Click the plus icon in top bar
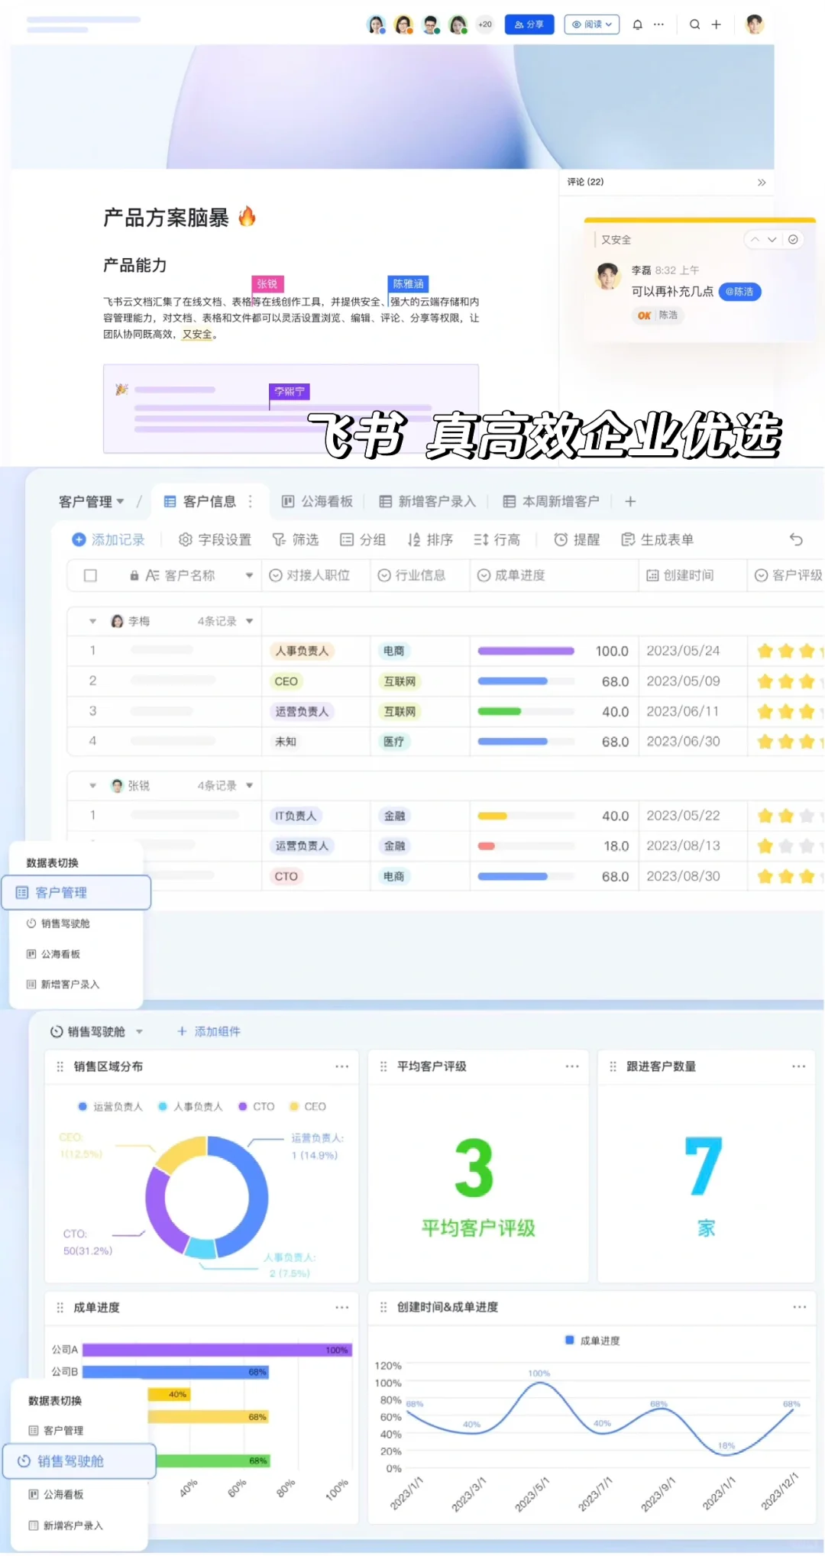 (716, 24)
